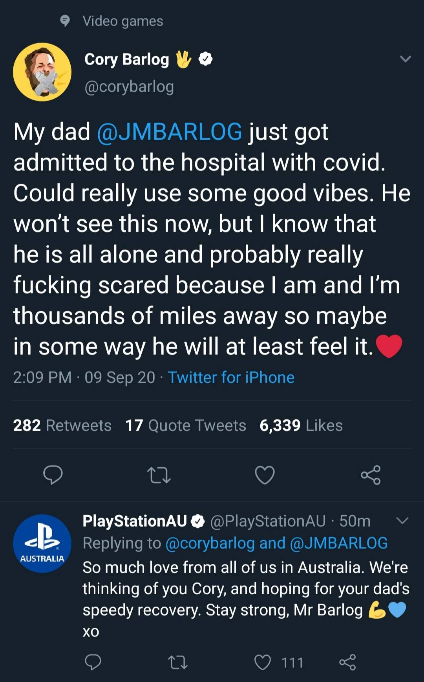Open the Twitter for iPhone source link

pyautogui.click(x=231, y=378)
